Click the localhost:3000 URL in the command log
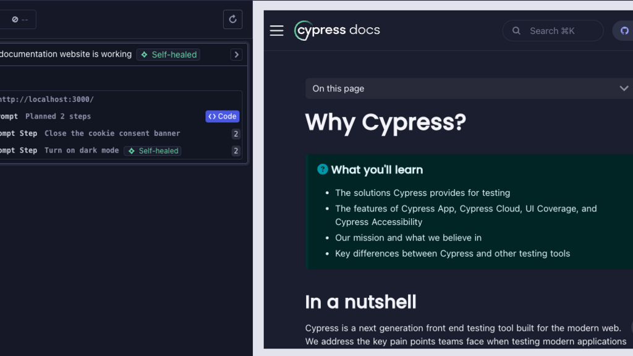The image size is (633, 356). pos(46,99)
